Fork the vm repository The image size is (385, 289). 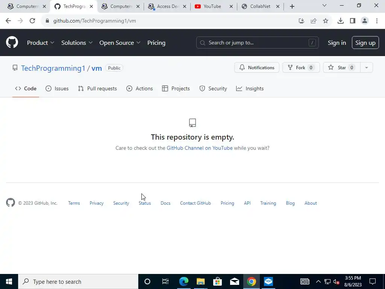301,68
